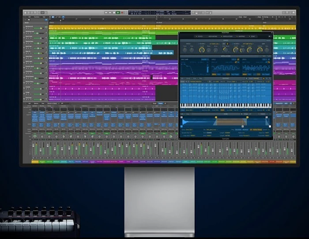Select the pencil tool in tracks menu bar
Viewport: 309px width, 239px height.
pyautogui.click(x=57, y=17)
